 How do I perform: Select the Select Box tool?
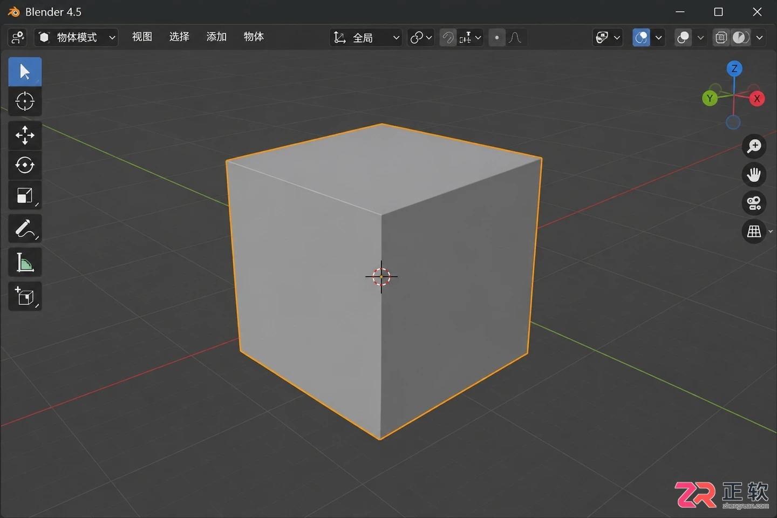[25, 72]
